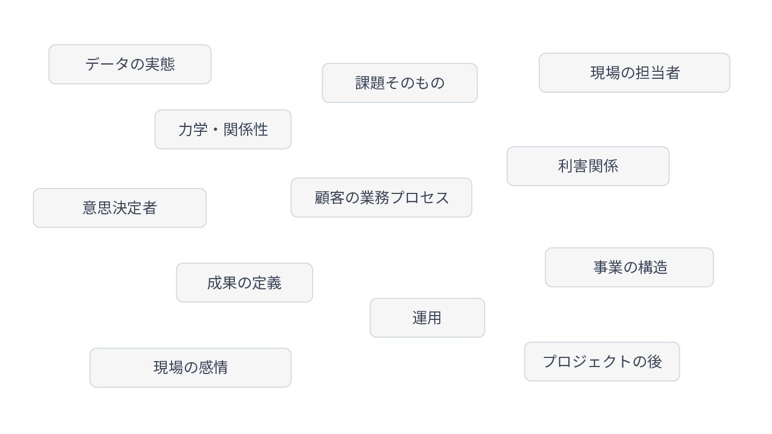Choose the 成果の定義 card
Screen dimensions: 772x434
click(x=244, y=283)
